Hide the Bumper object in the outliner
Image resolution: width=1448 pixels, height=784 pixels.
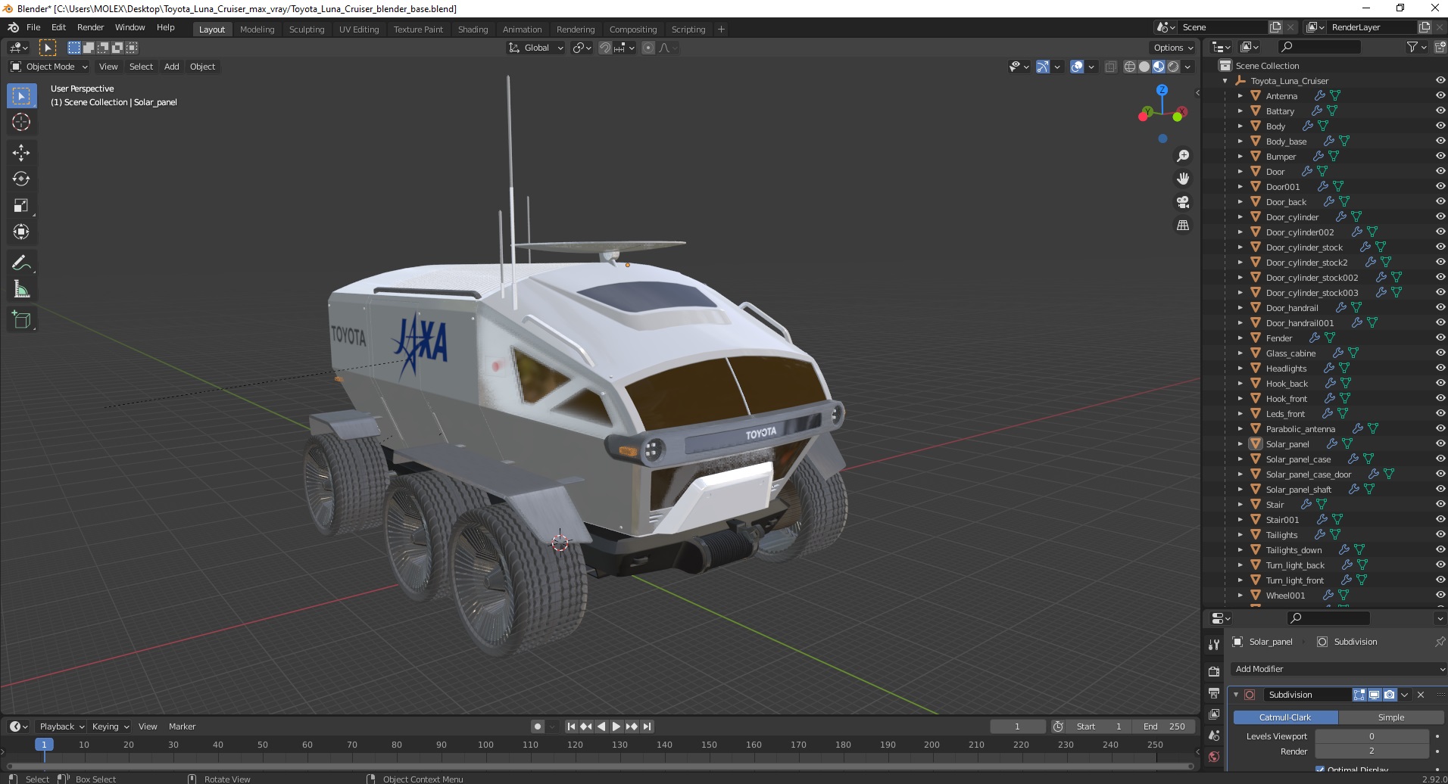pyautogui.click(x=1440, y=157)
